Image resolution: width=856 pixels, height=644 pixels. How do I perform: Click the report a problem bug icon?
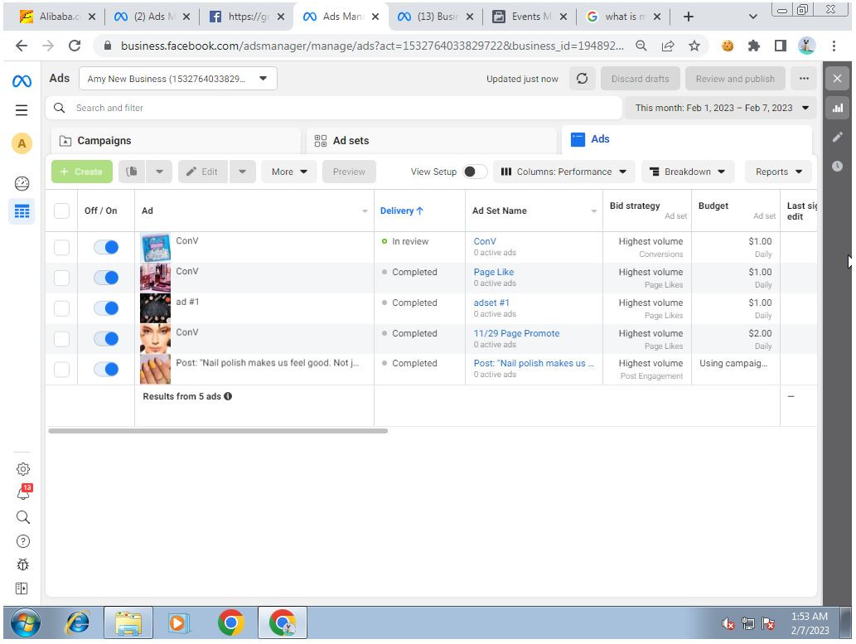pos(23,564)
